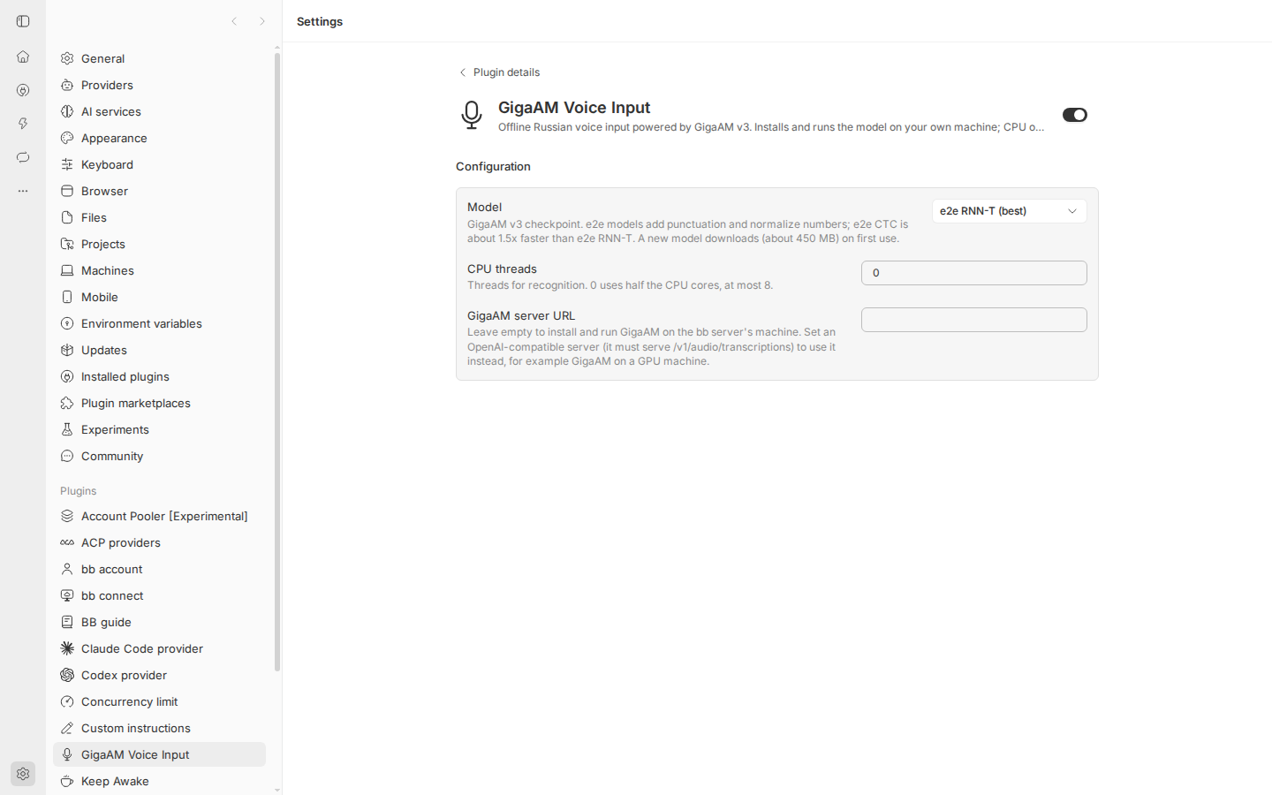Image resolution: width=1272 pixels, height=795 pixels.
Task: Open the Model dropdown e2e RNN-T (best)
Action: click(x=1010, y=211)
